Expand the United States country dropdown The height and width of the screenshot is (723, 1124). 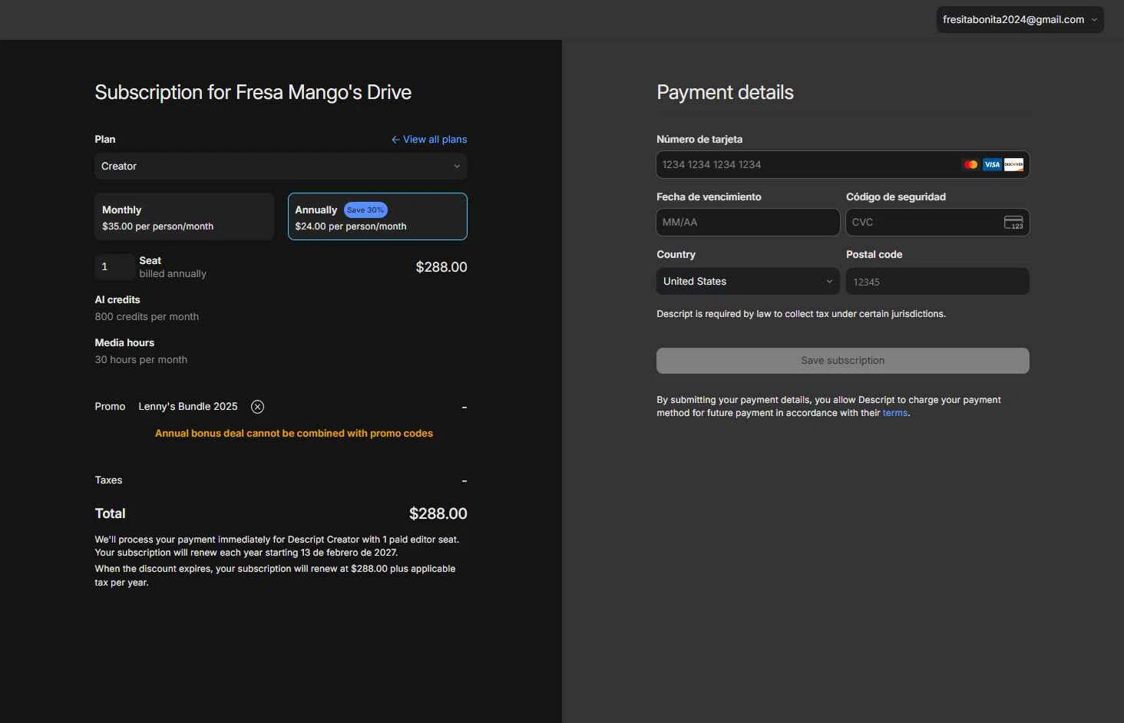pyautogui.click(x=747, y=282)
